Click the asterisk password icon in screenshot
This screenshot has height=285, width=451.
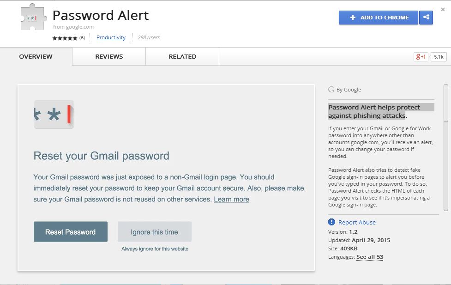(x=54, y=114)
